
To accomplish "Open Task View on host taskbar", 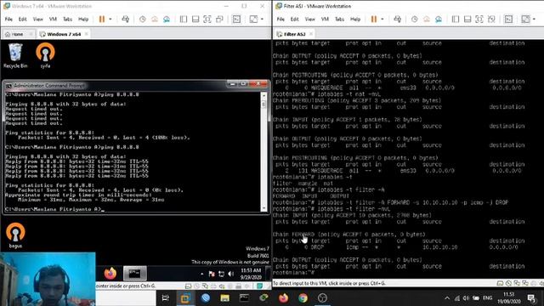I will pos(166,297).
